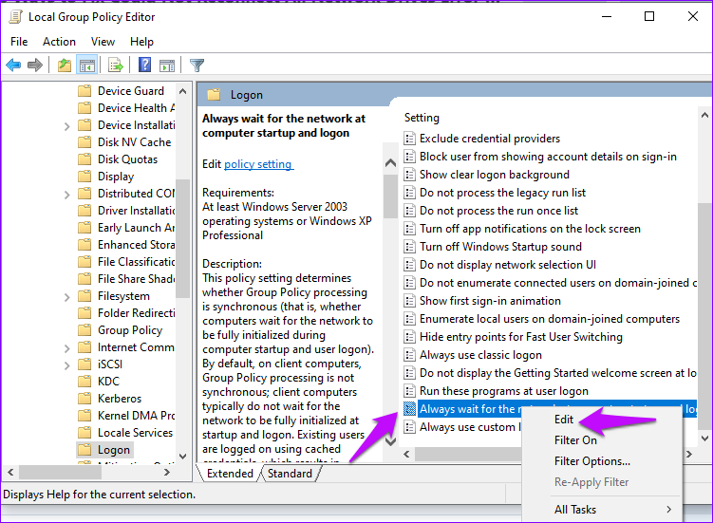
Task: Click the policy icon beside Exclude credential providers
Action: (x=410, y=139)
